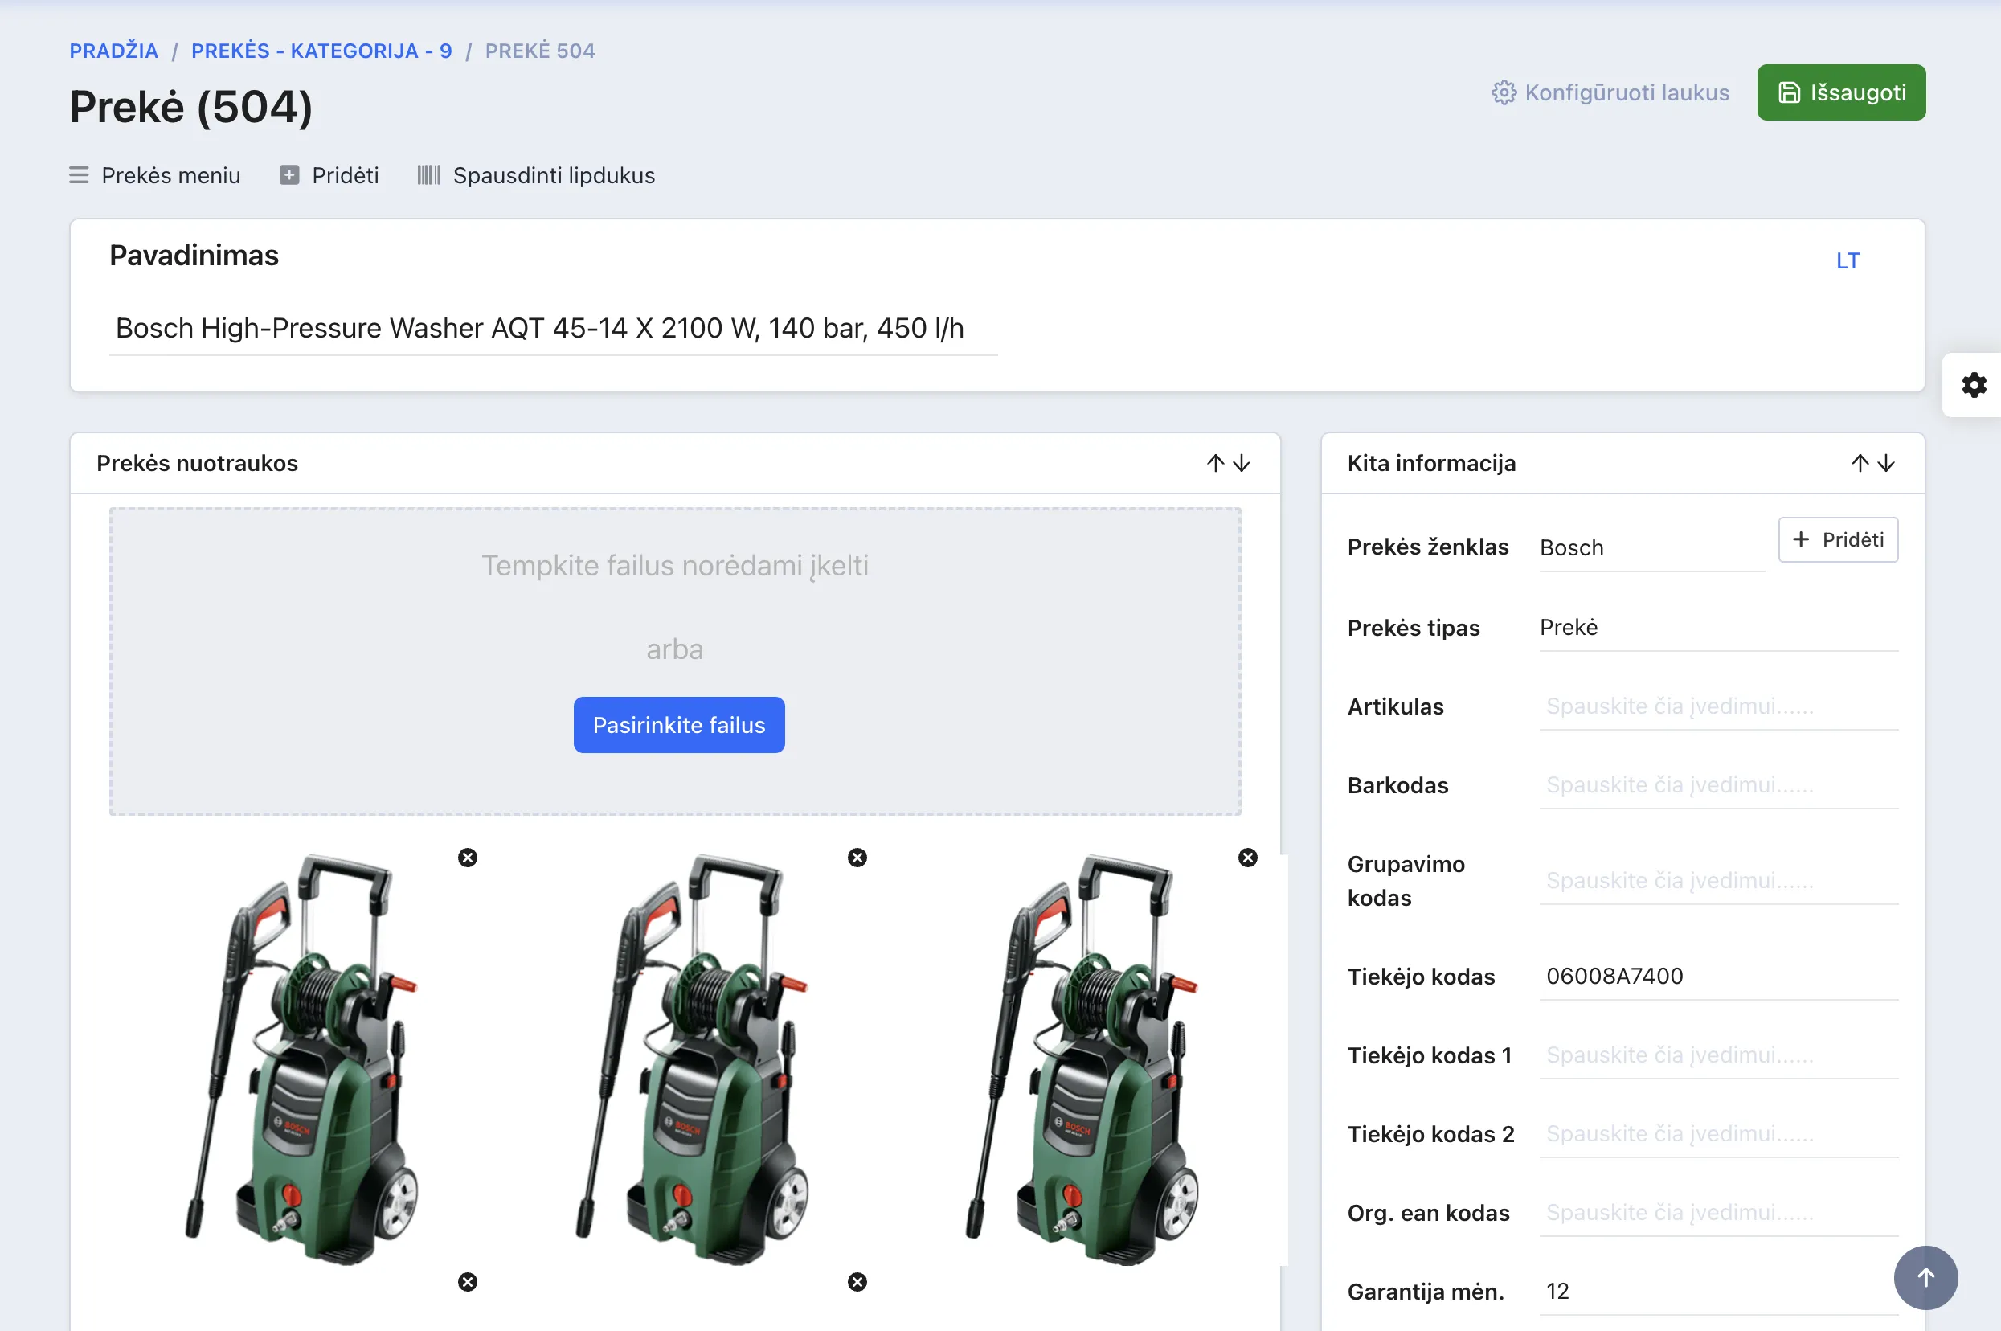Edit the Pavadinimas name field
The width and height of the screenshot is (2001, 1331).
click(x=553, y=329)
